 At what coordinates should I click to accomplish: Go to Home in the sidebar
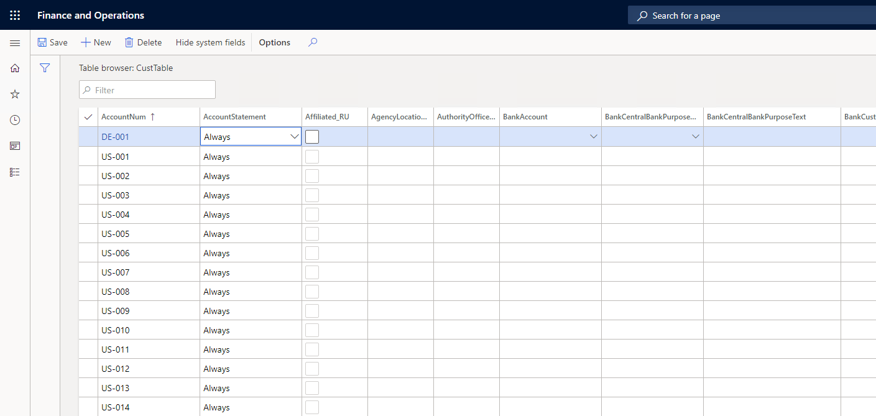click(x=15, y=68)
